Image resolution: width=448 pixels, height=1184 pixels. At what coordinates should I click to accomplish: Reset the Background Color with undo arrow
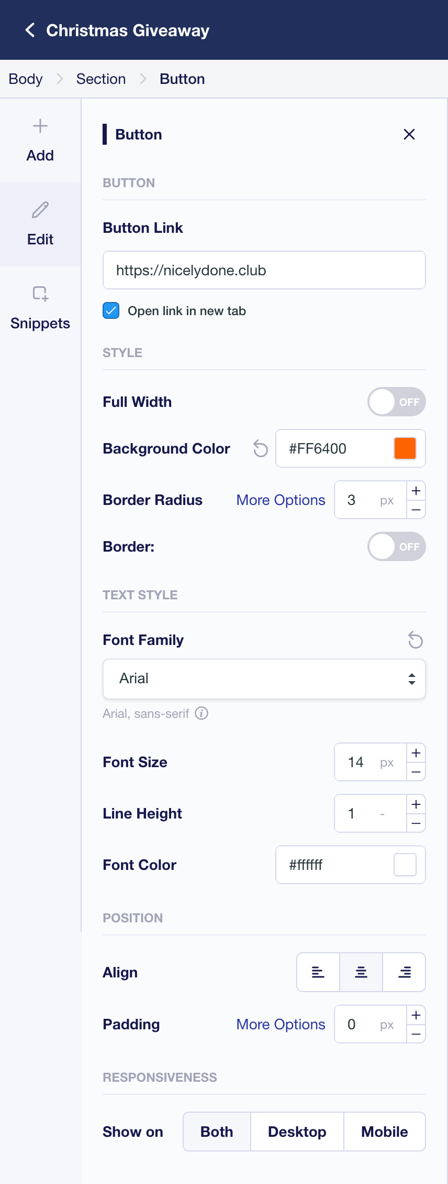260,448
